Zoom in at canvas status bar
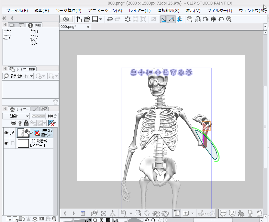Screen dimensions: 269x222 pos(102,220)
